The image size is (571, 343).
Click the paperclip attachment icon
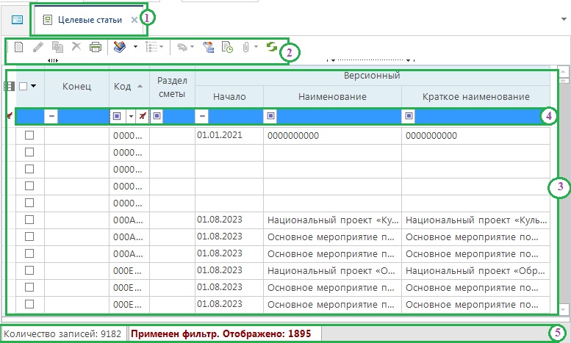246,48
